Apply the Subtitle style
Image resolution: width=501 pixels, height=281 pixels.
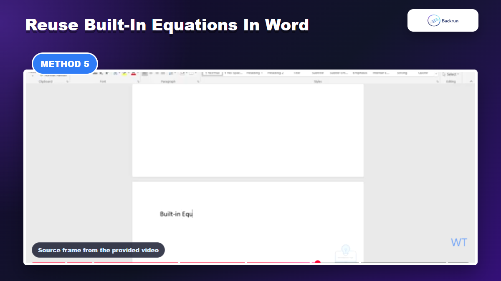[x=318, y=73]
